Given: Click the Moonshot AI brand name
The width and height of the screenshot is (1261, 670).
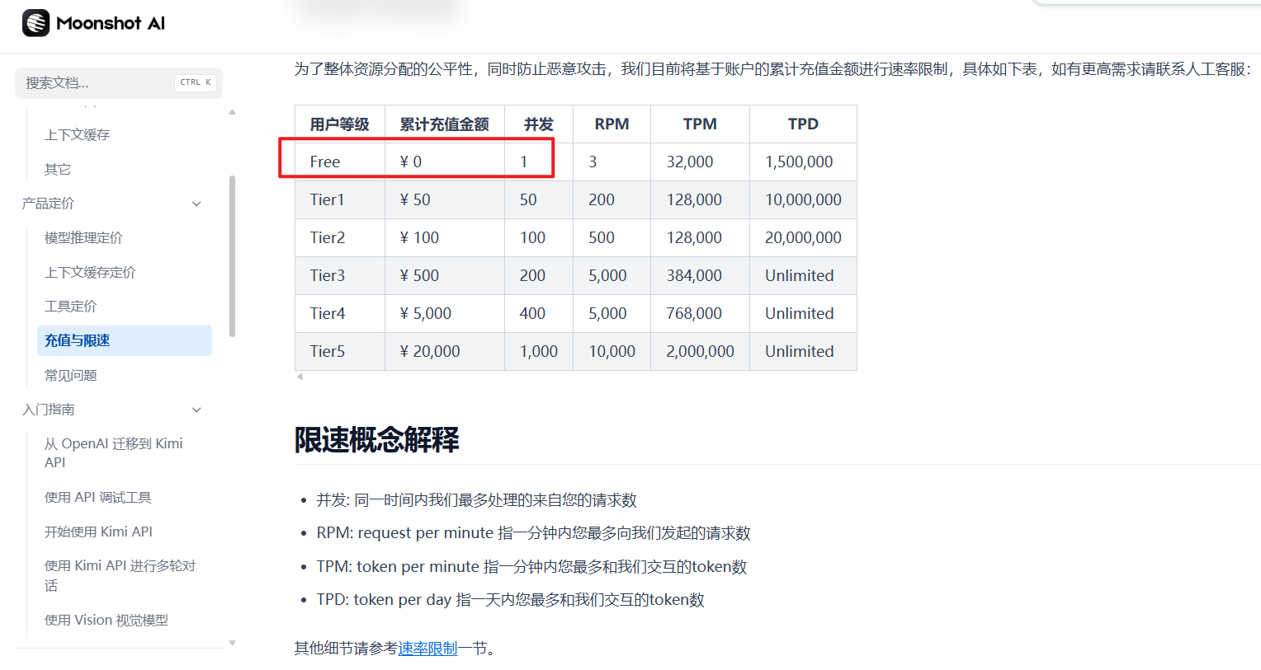Looking at the screenshot, I should [x=111, y=23].
